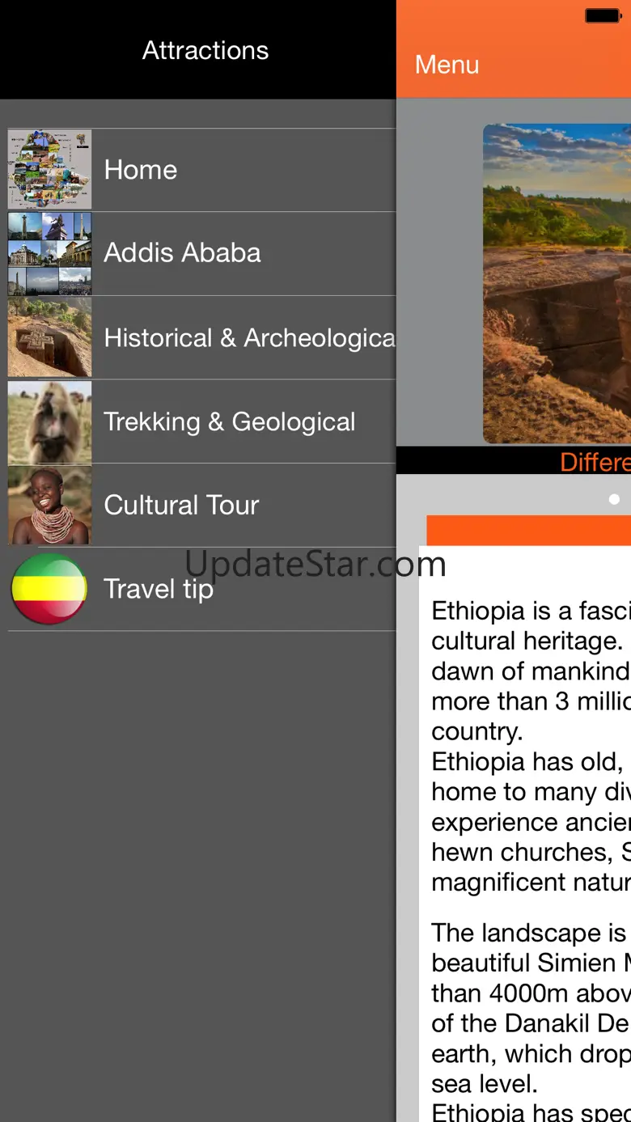631x1122 pixels.
Task: Select the Cultural Tour entry
Action: [201, 506]
